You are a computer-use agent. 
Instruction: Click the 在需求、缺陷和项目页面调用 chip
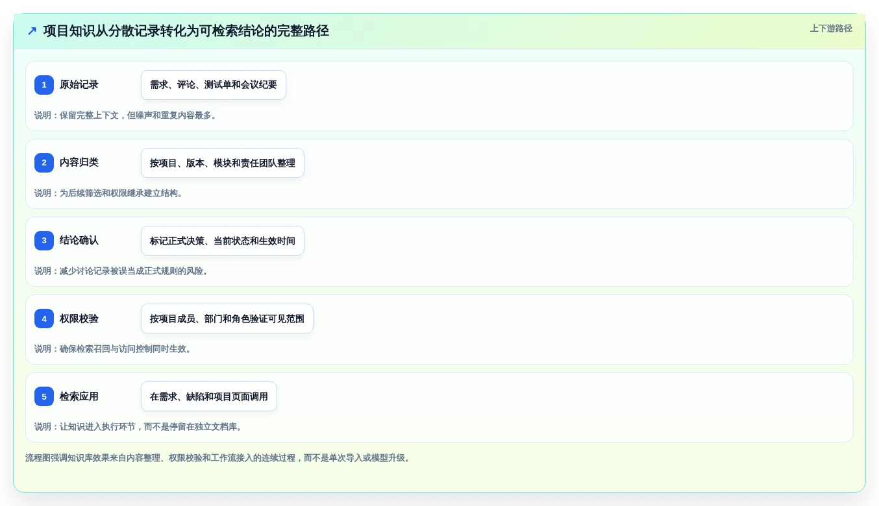[x=209, y=396]
